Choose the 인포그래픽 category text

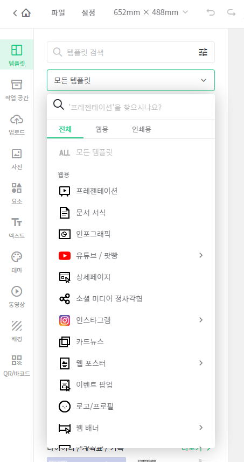pyautogui.click(x=93, y=234)
